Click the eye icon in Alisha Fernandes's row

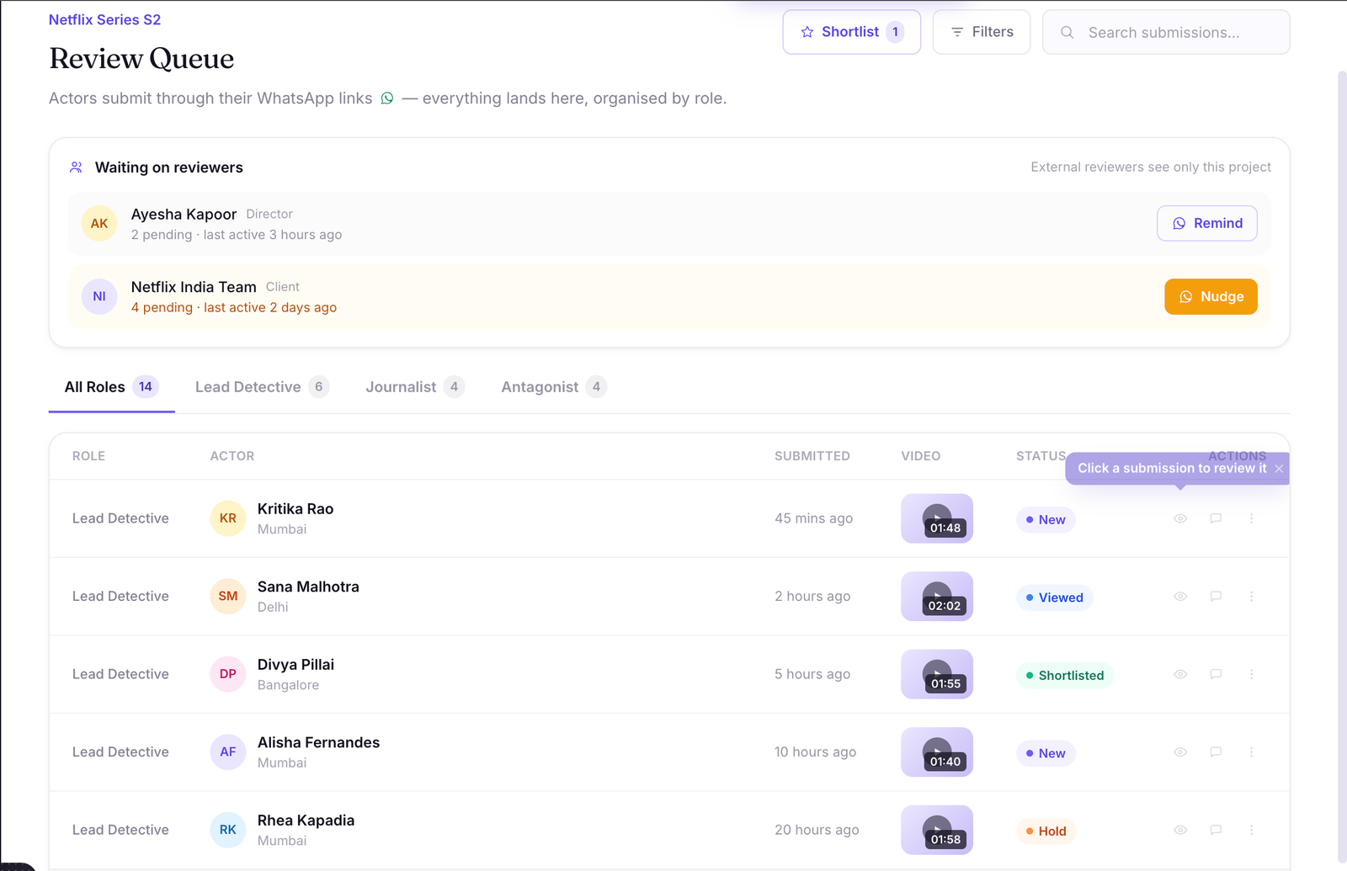[x=1180, y=752]
